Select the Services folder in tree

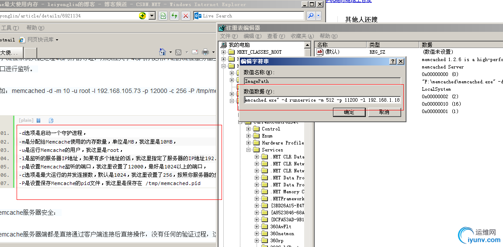pyautogui.click(x=272, y=150)
